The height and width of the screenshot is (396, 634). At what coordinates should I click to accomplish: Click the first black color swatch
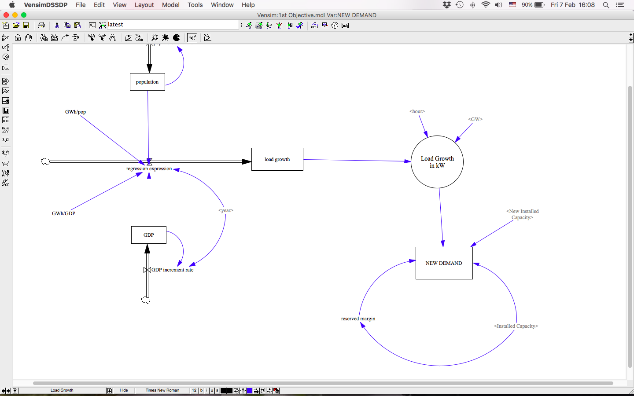[223, 391]
